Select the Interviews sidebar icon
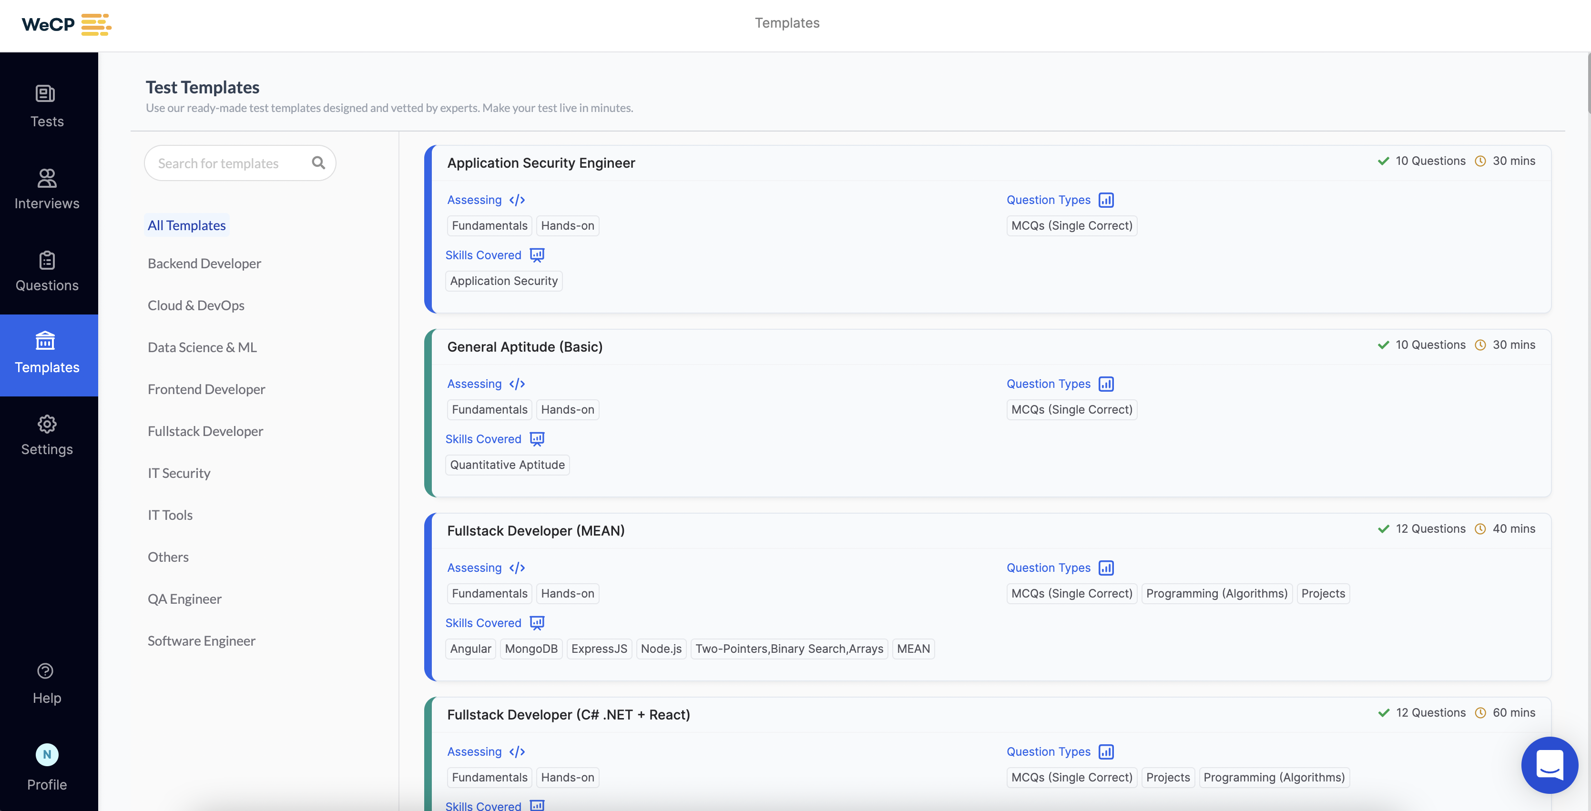This screenshot has height=811, width=1591. point(46,187)
